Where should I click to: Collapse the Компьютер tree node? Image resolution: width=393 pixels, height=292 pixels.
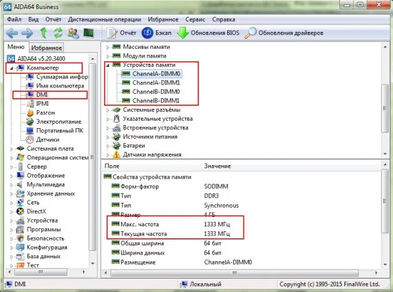(11, 68)
